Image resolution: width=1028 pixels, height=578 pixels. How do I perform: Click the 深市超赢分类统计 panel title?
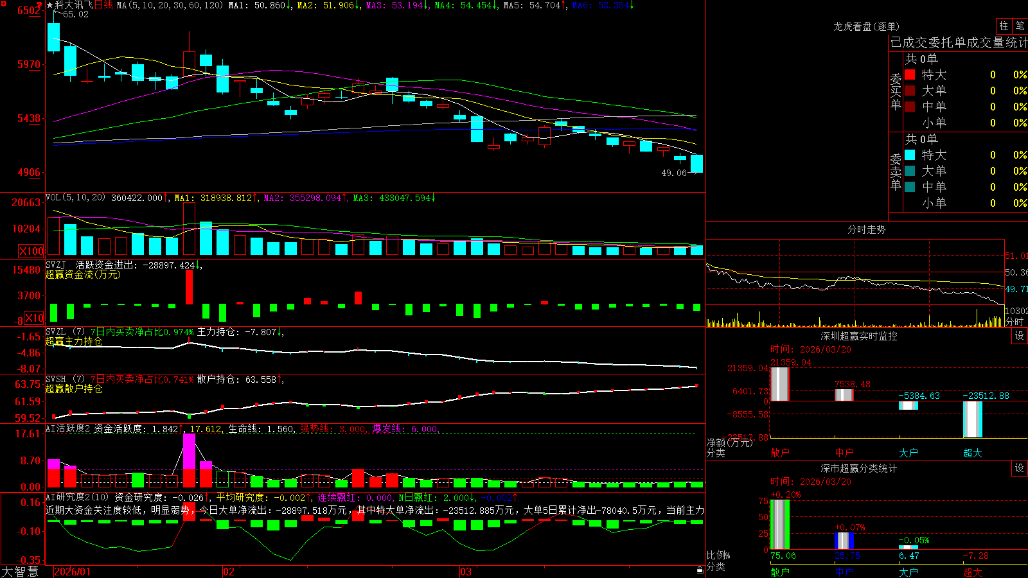tap(859, 468)
